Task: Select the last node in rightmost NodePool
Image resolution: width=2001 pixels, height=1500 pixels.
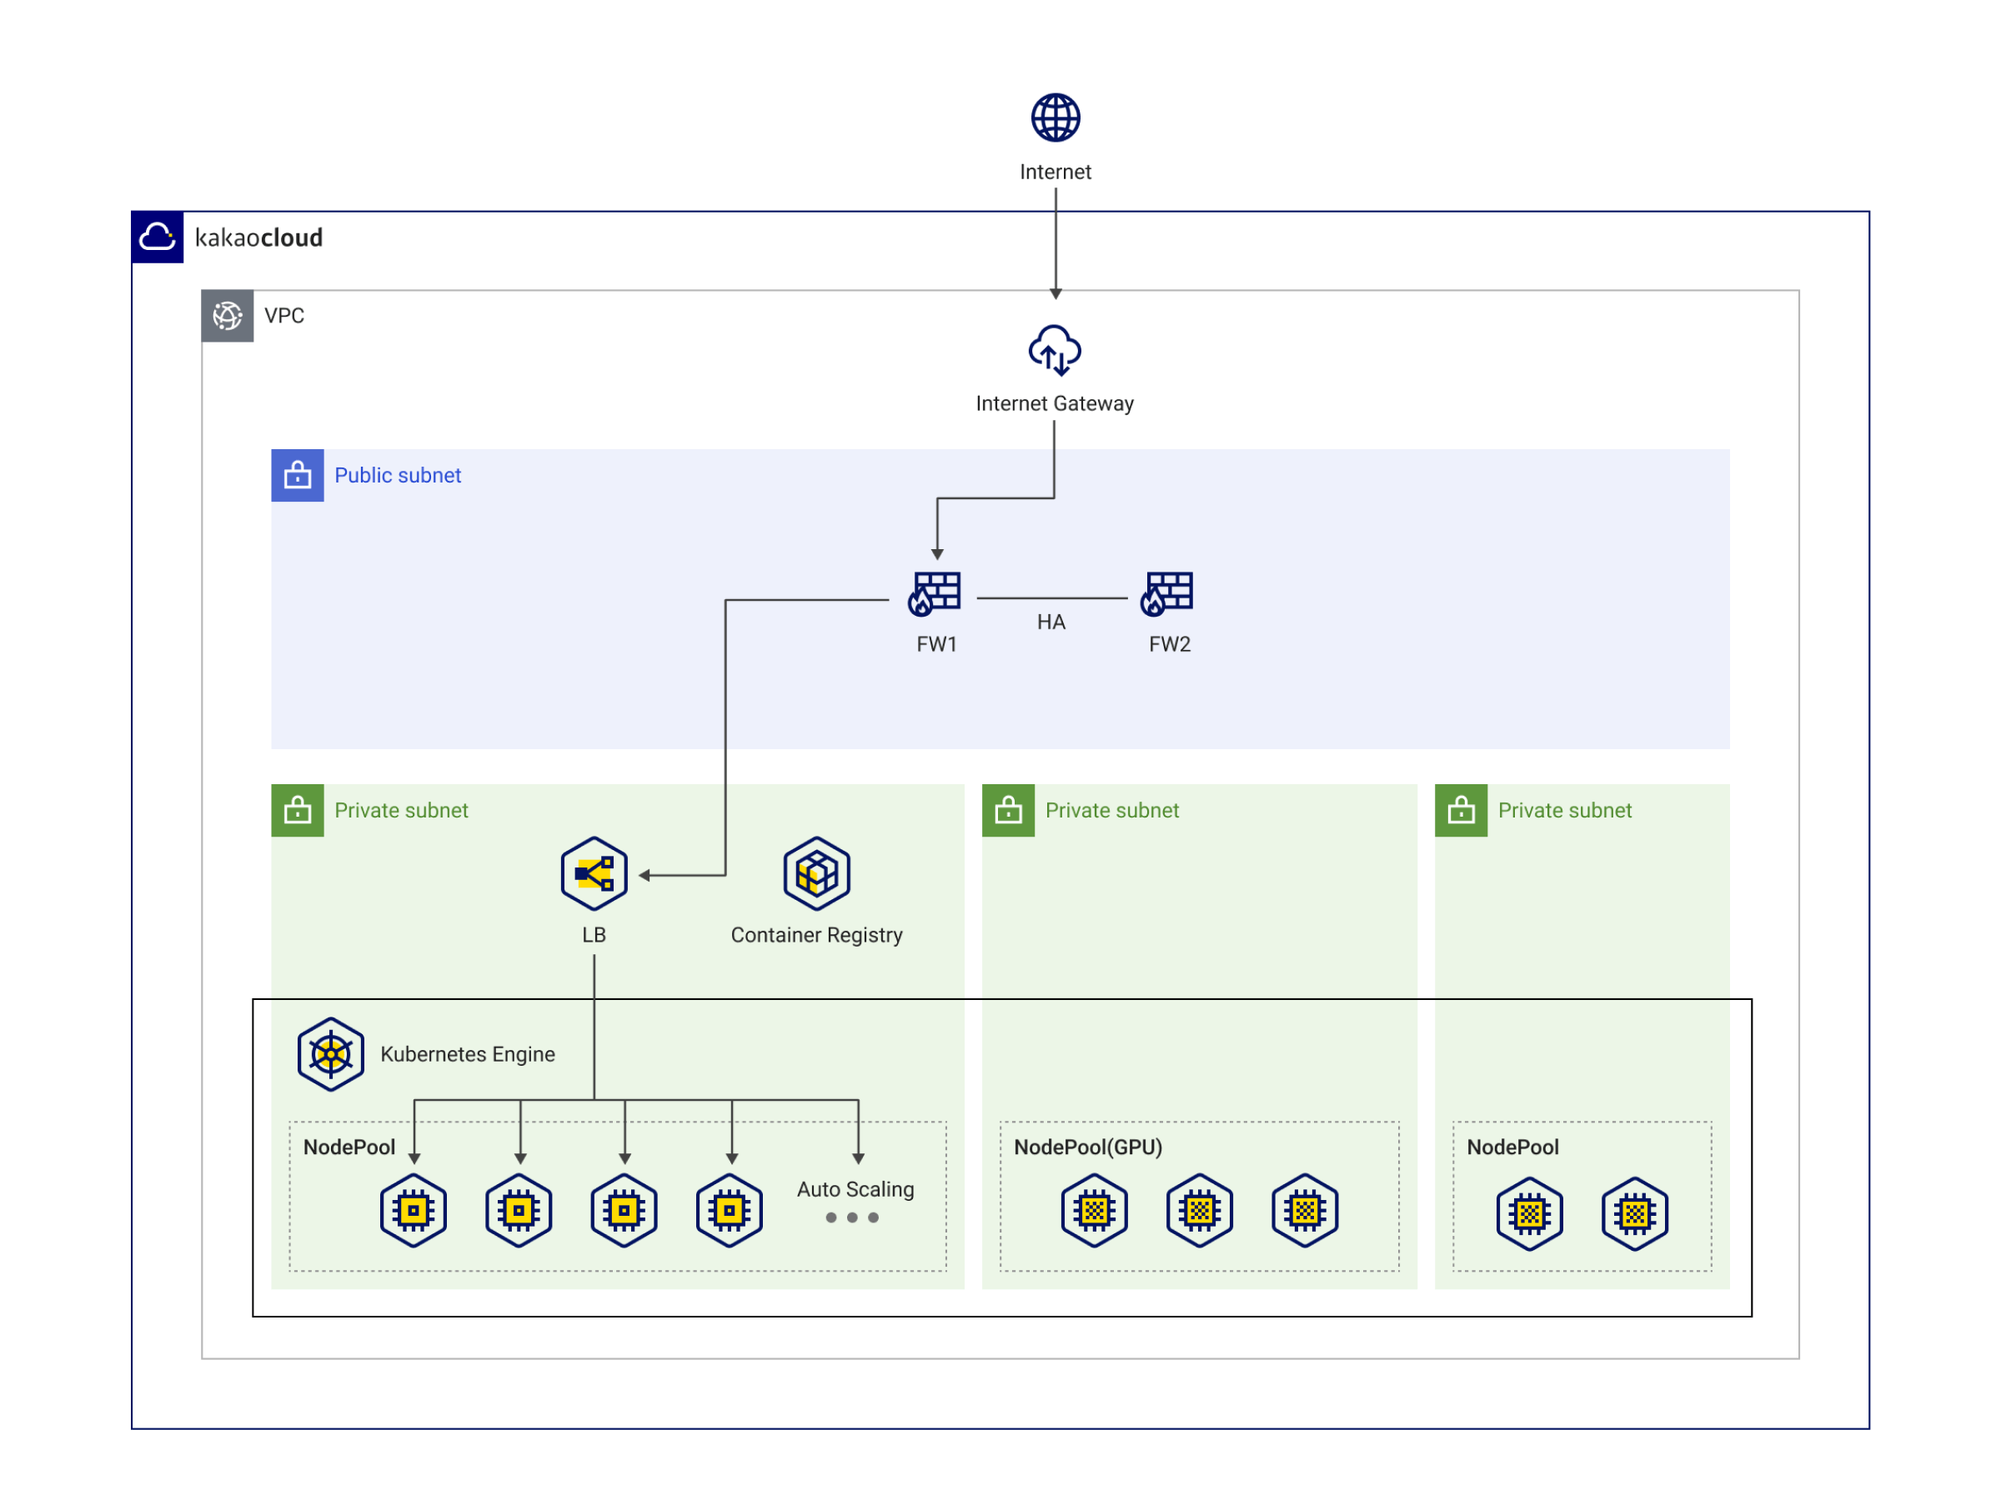Action: [1633, 1213]
